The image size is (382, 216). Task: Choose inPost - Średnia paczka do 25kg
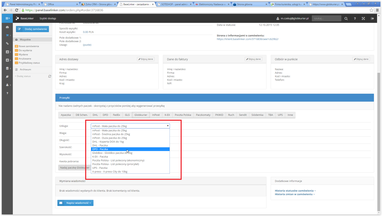pos(130,134)
